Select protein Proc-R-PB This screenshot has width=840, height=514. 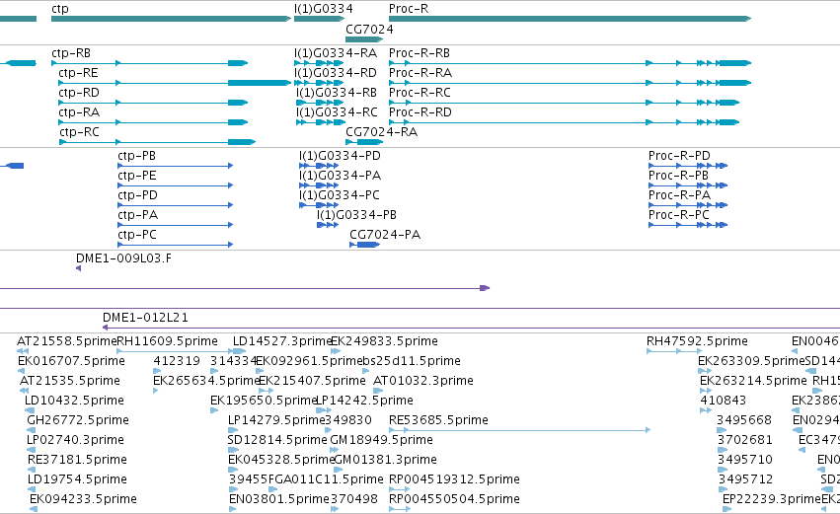678,177
